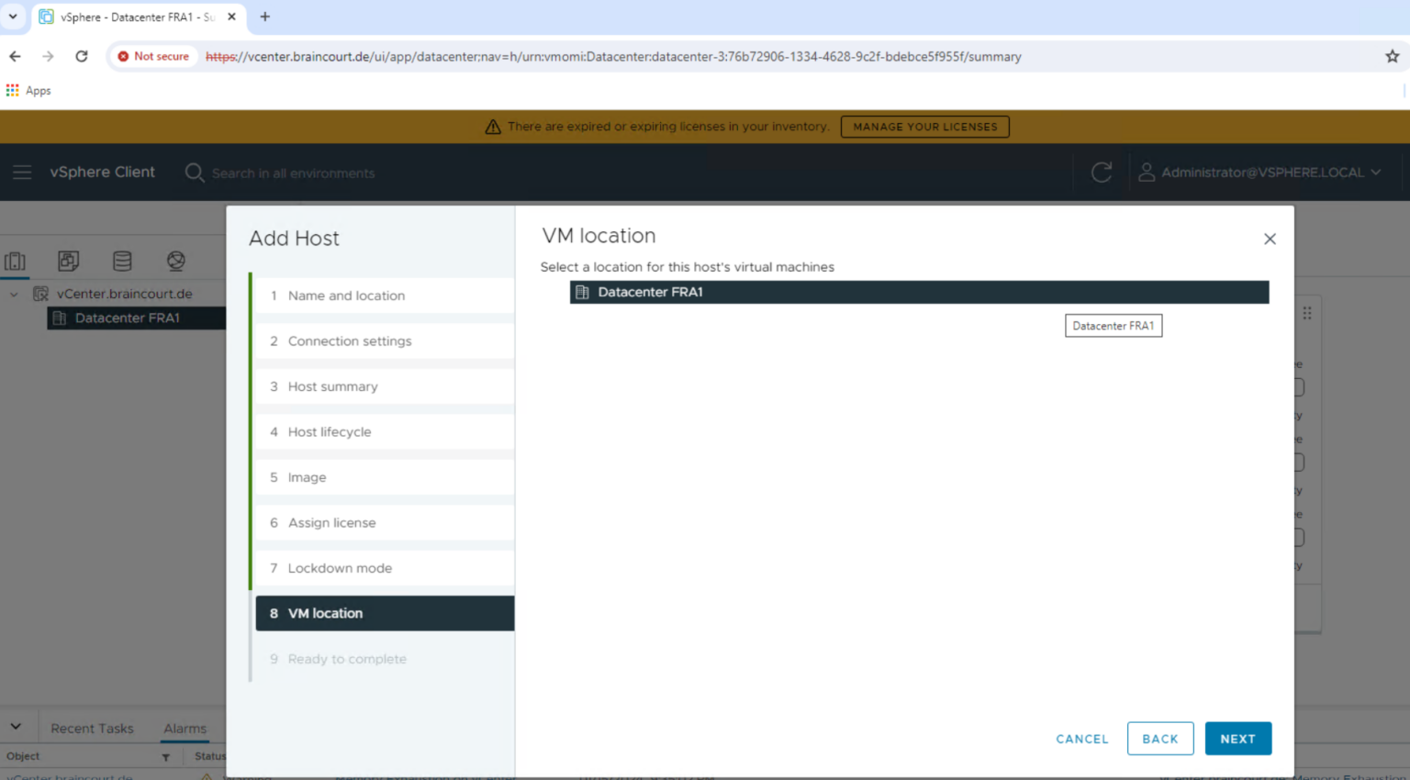1410x780 pixels.
Task: Open the Recent Tasks tab
Action: pyautogui.click(x=93, y=728)
